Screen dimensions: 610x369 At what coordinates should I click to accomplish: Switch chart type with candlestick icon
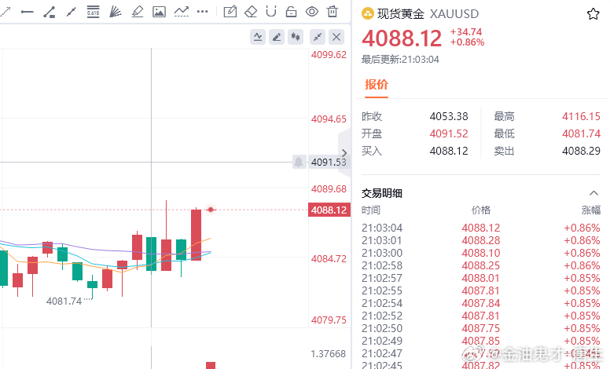296,37
